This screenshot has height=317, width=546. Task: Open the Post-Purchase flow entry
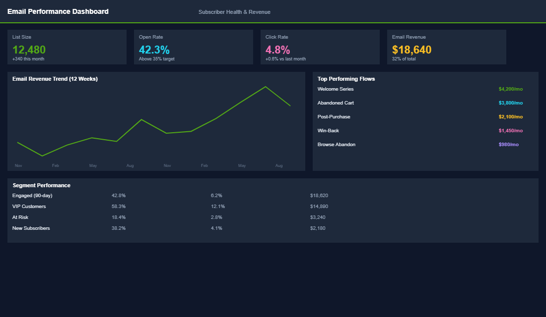pos(334,116)
